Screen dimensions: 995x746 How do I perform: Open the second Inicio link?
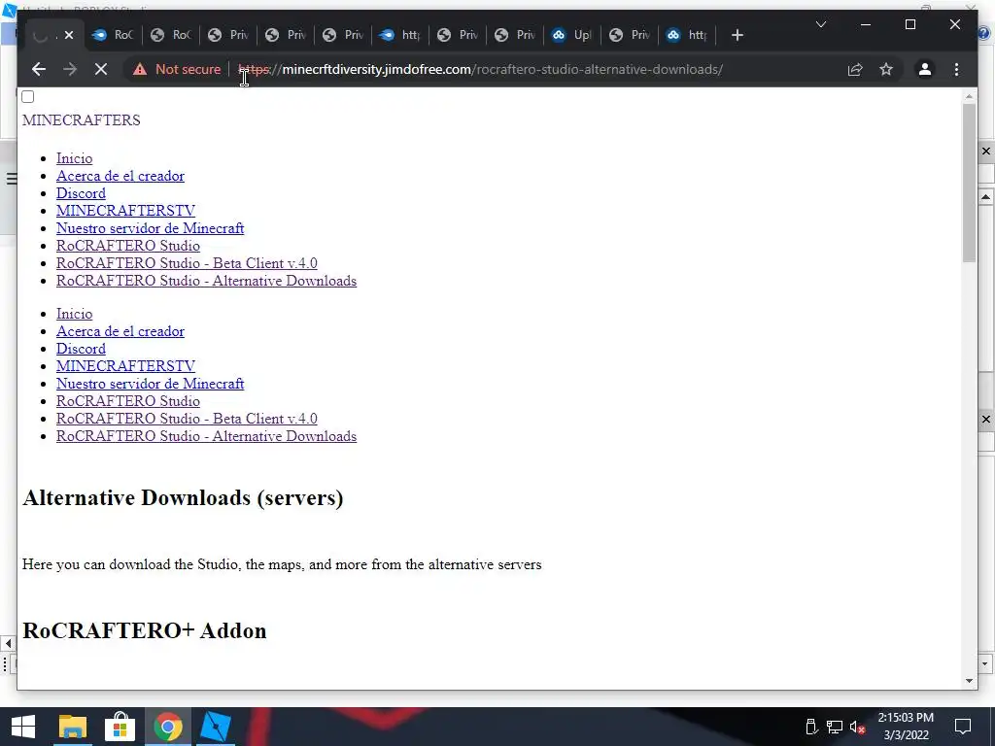click(x=74, y=314)
